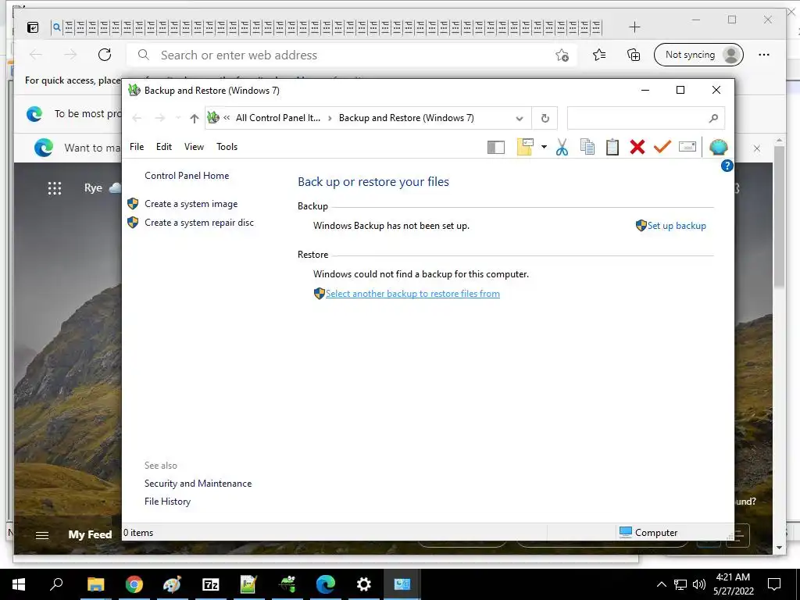
Task: Launch Google Chrome from taskbar
Action: 134,584
